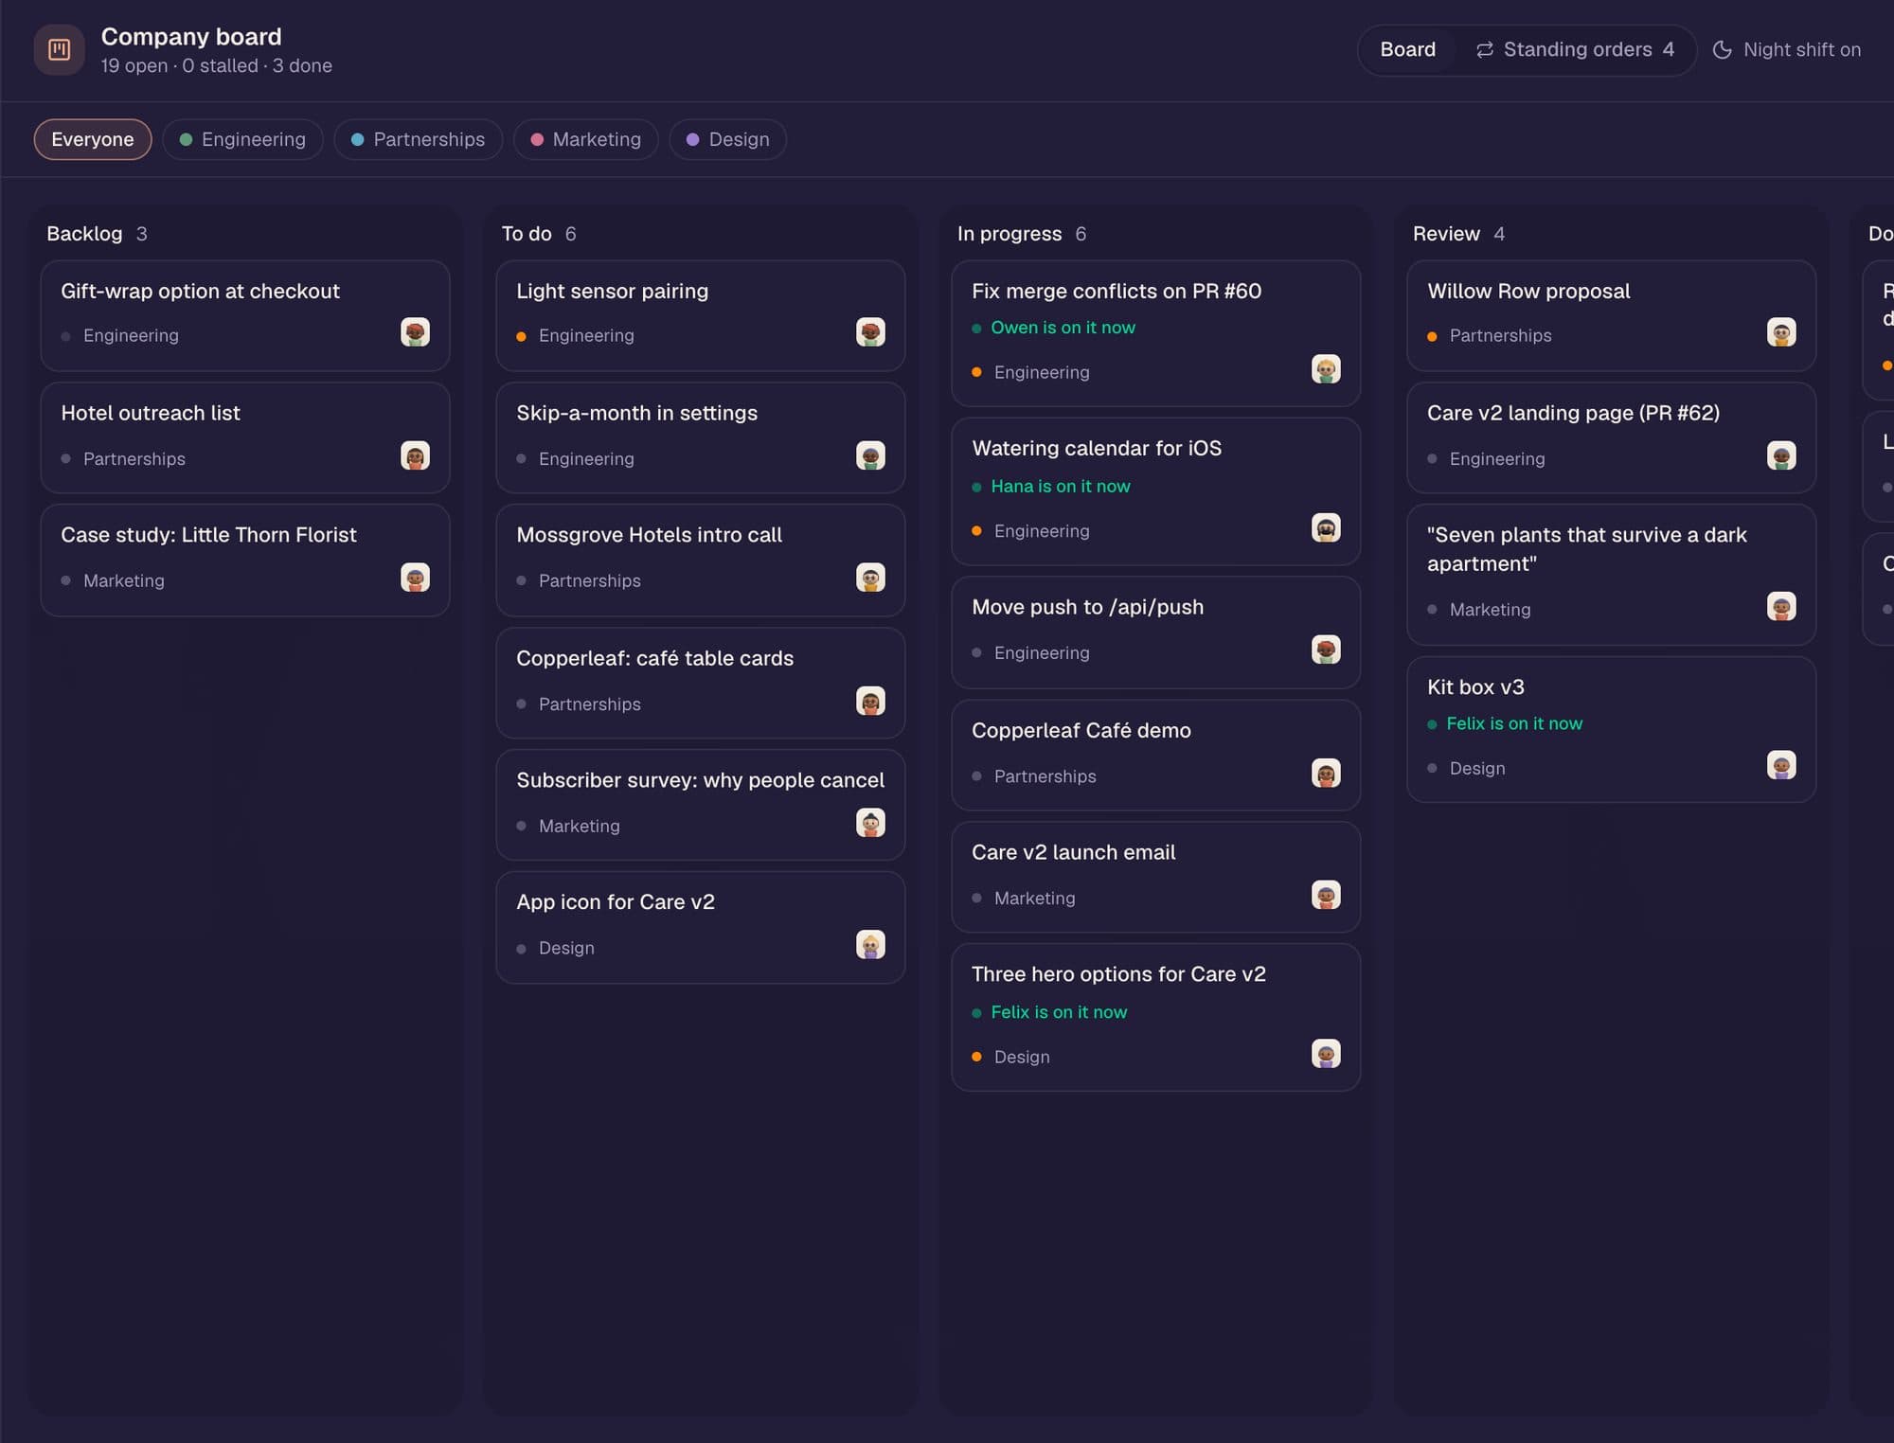This screenshot has width=1894, height=1443.
Task: Click avatar on Skip-a-month in settings card
Action: click(x=870, y=455)
